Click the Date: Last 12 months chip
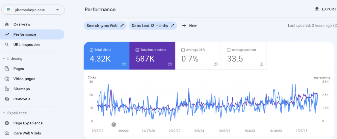The image size is (337, 139). click(153, 26)
